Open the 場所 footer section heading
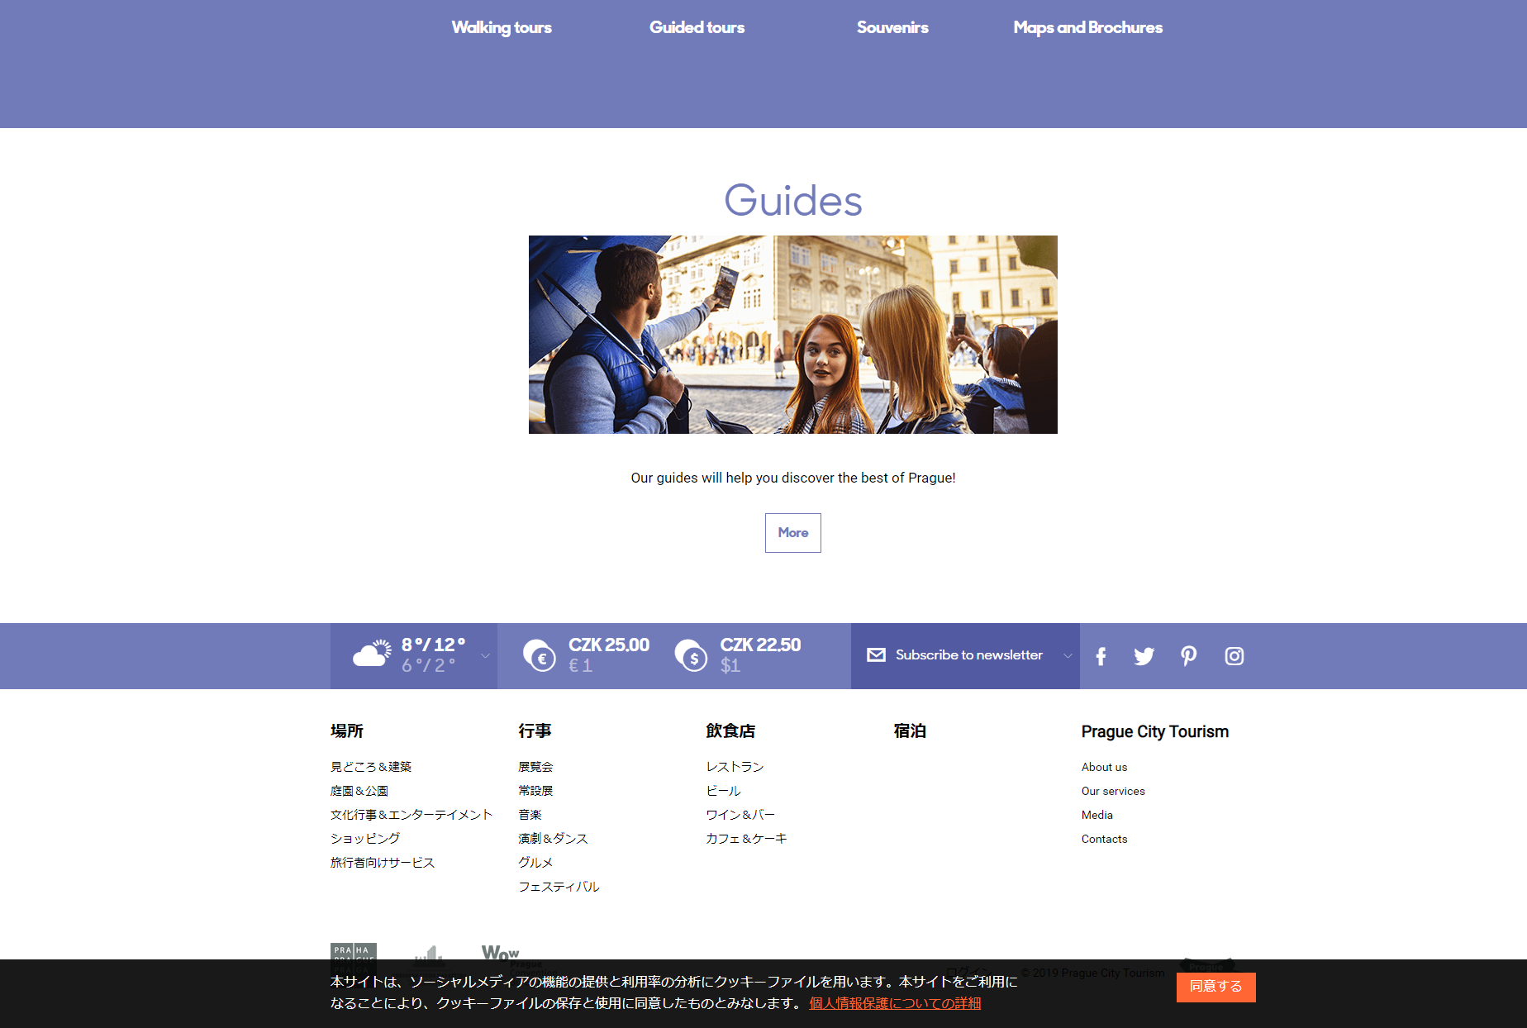The image size is (1527, 1028). pos(347,731)
